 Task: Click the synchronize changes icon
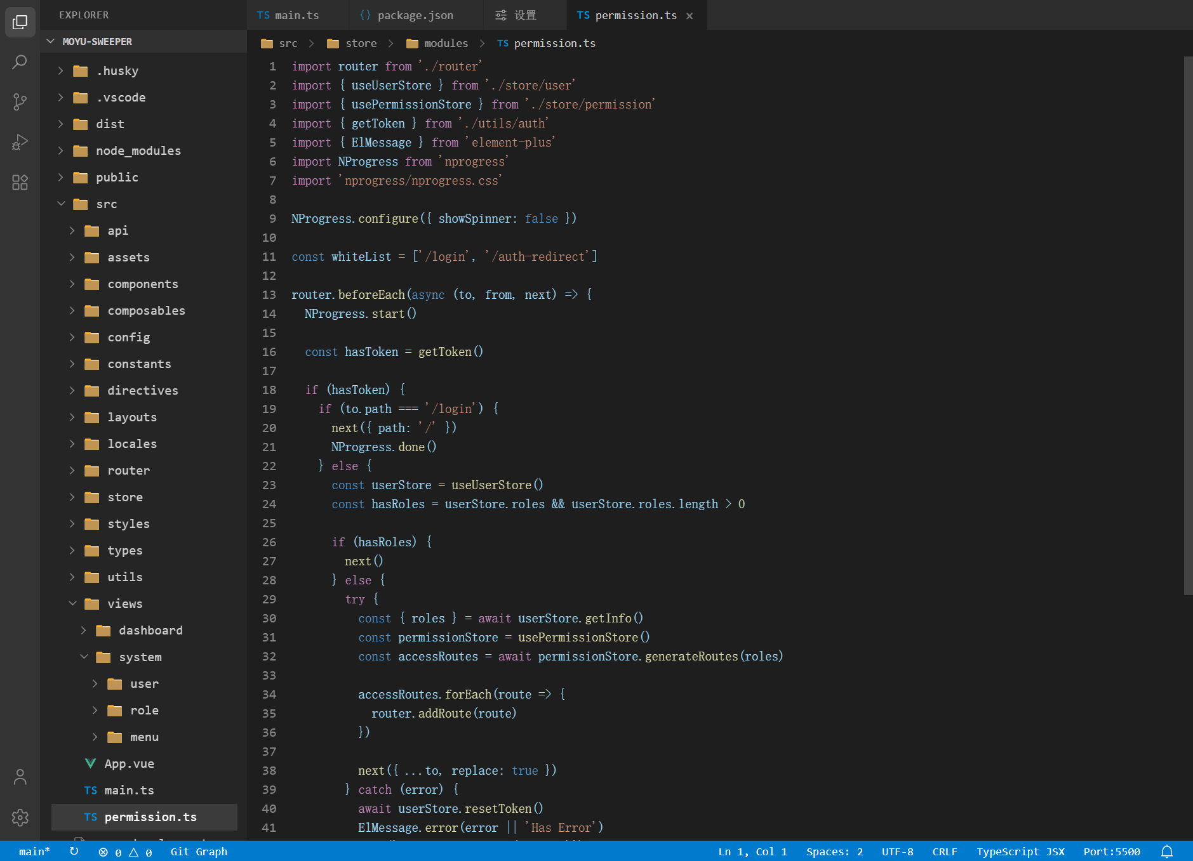[74, 851]
